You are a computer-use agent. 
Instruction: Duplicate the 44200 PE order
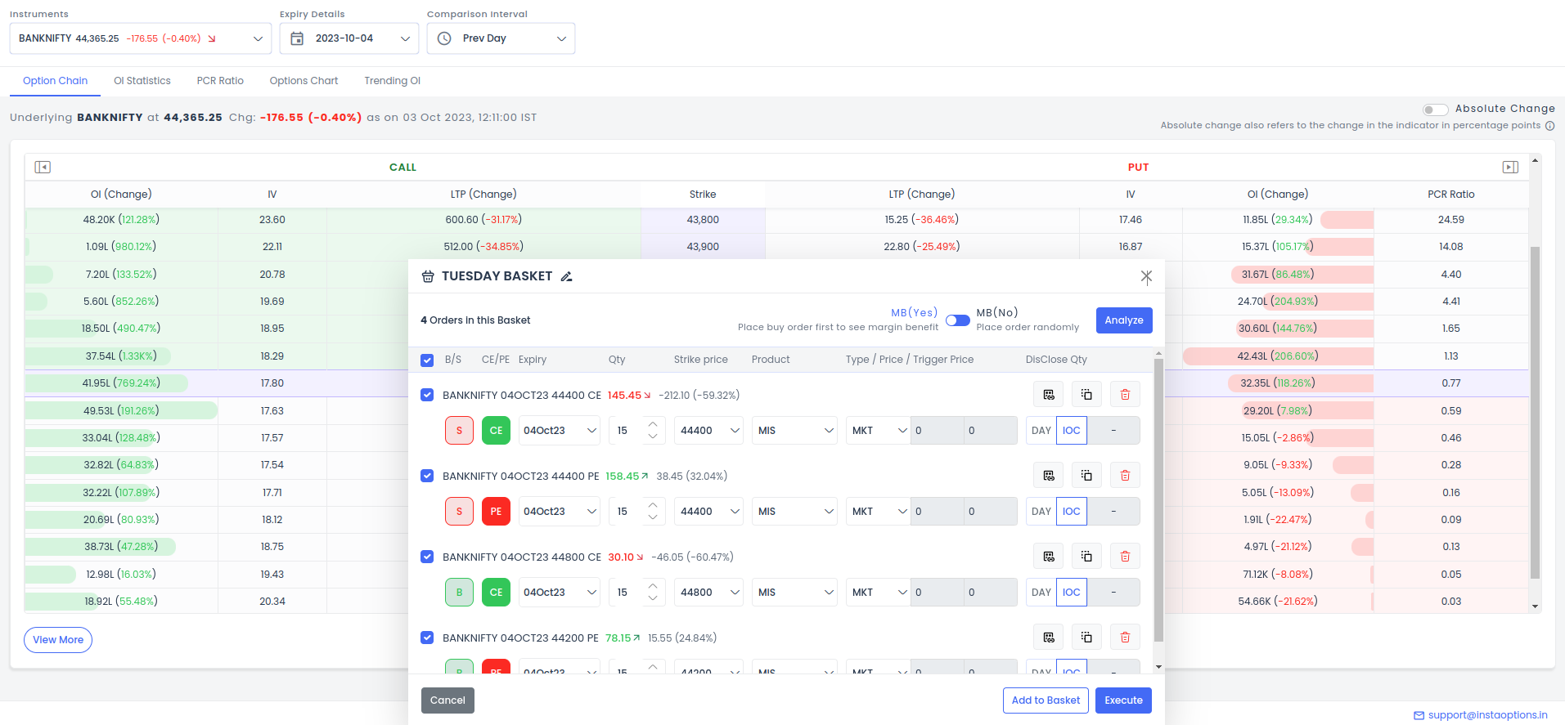point(1086,638)
